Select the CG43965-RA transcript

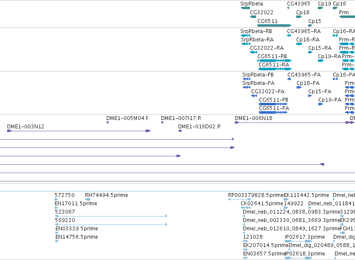[x=289, y=36]
